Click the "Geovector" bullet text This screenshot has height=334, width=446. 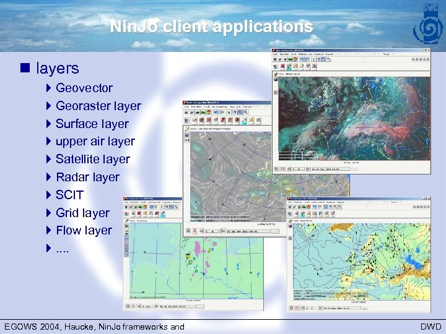(x=84, y=88)
